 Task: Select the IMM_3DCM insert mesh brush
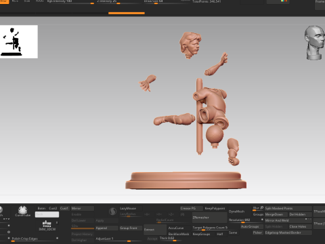point(47,226)
